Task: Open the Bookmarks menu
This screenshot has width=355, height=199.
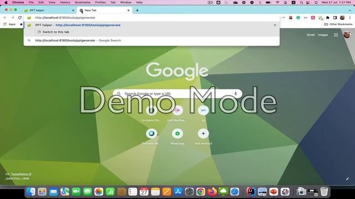Action: [x=83, y=2]
